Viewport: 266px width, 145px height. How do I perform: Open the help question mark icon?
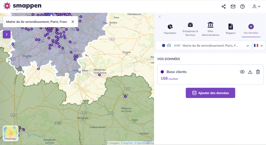coord(242,7)
